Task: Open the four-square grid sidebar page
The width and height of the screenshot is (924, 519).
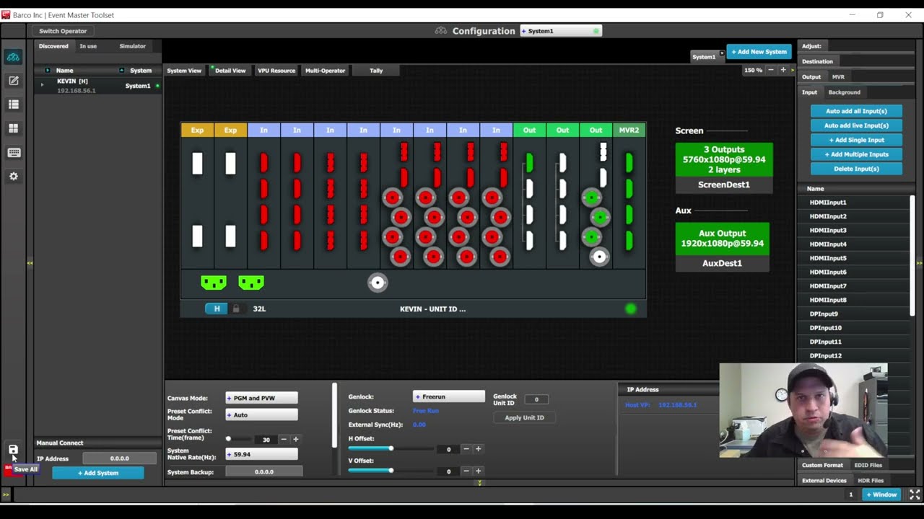Action: [x=13, y=128]
